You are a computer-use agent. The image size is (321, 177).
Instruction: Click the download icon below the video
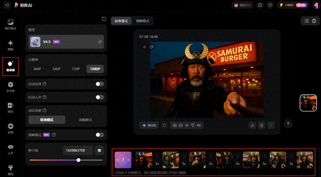click(252, 125)
